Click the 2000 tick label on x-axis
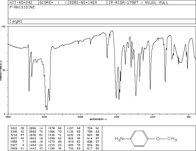 pos(80,117)
